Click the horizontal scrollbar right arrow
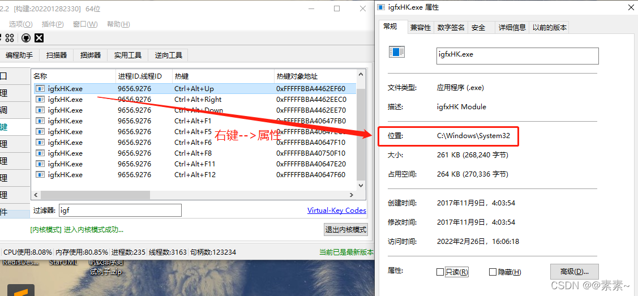 [352, 195]
